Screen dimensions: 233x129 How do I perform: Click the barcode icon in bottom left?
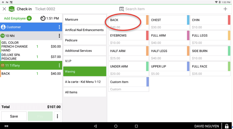pos(6,126)
